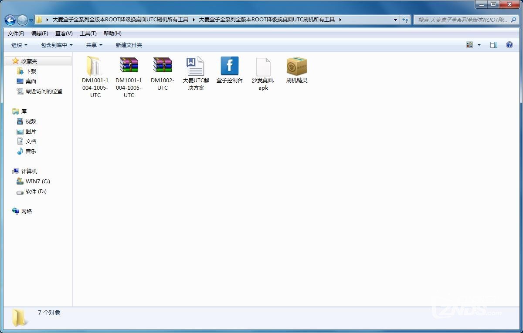Image resolution: width=523 pixels, height=333 pixels.
Task: Open 最近访问的位置 in the sidebar
Action: [x=44, y=91]
